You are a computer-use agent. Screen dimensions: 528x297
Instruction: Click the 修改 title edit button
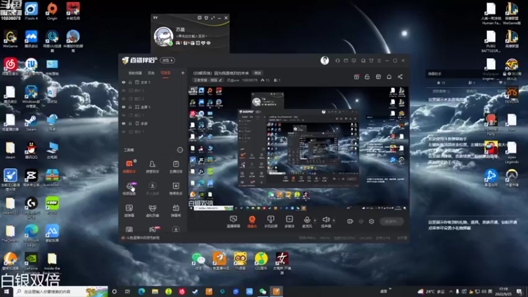(257, 73)
